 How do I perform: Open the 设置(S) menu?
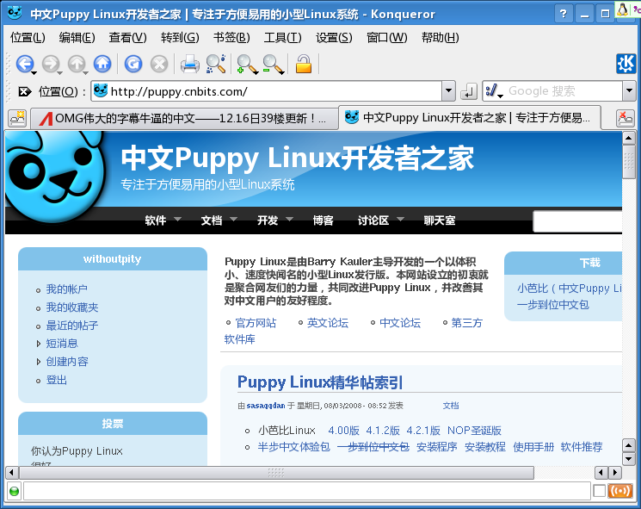334,38
